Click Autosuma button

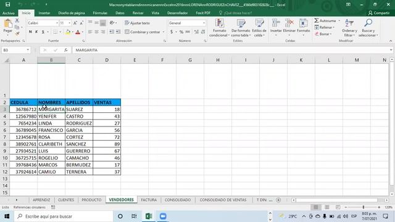tap(325, 20)
